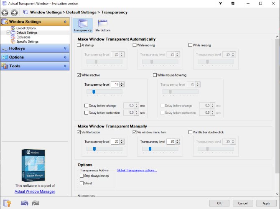Enable the 'At startup' transparency checkbox

[x=79, y=45]
